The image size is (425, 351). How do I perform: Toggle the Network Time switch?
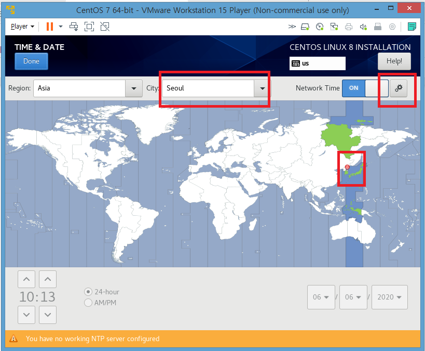pyautogui.click(x=365, y=88)
